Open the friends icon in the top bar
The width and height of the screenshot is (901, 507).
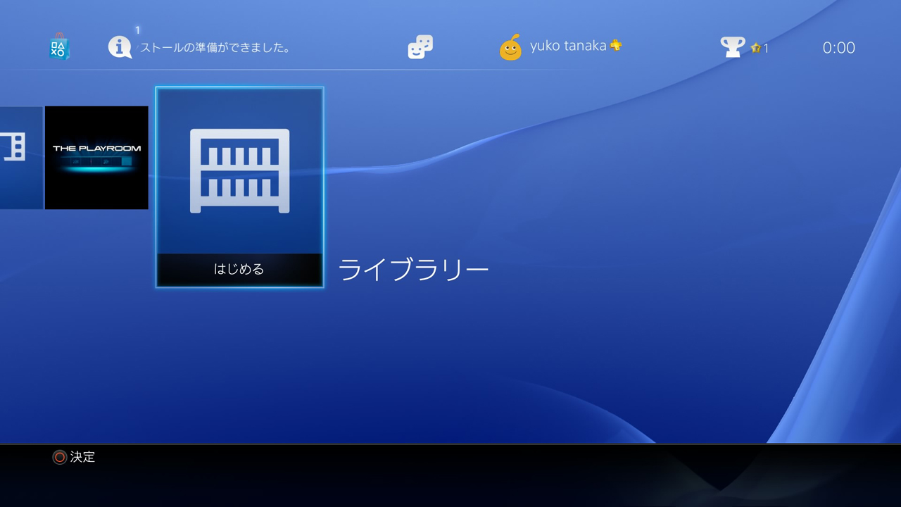tap(419, 46)
